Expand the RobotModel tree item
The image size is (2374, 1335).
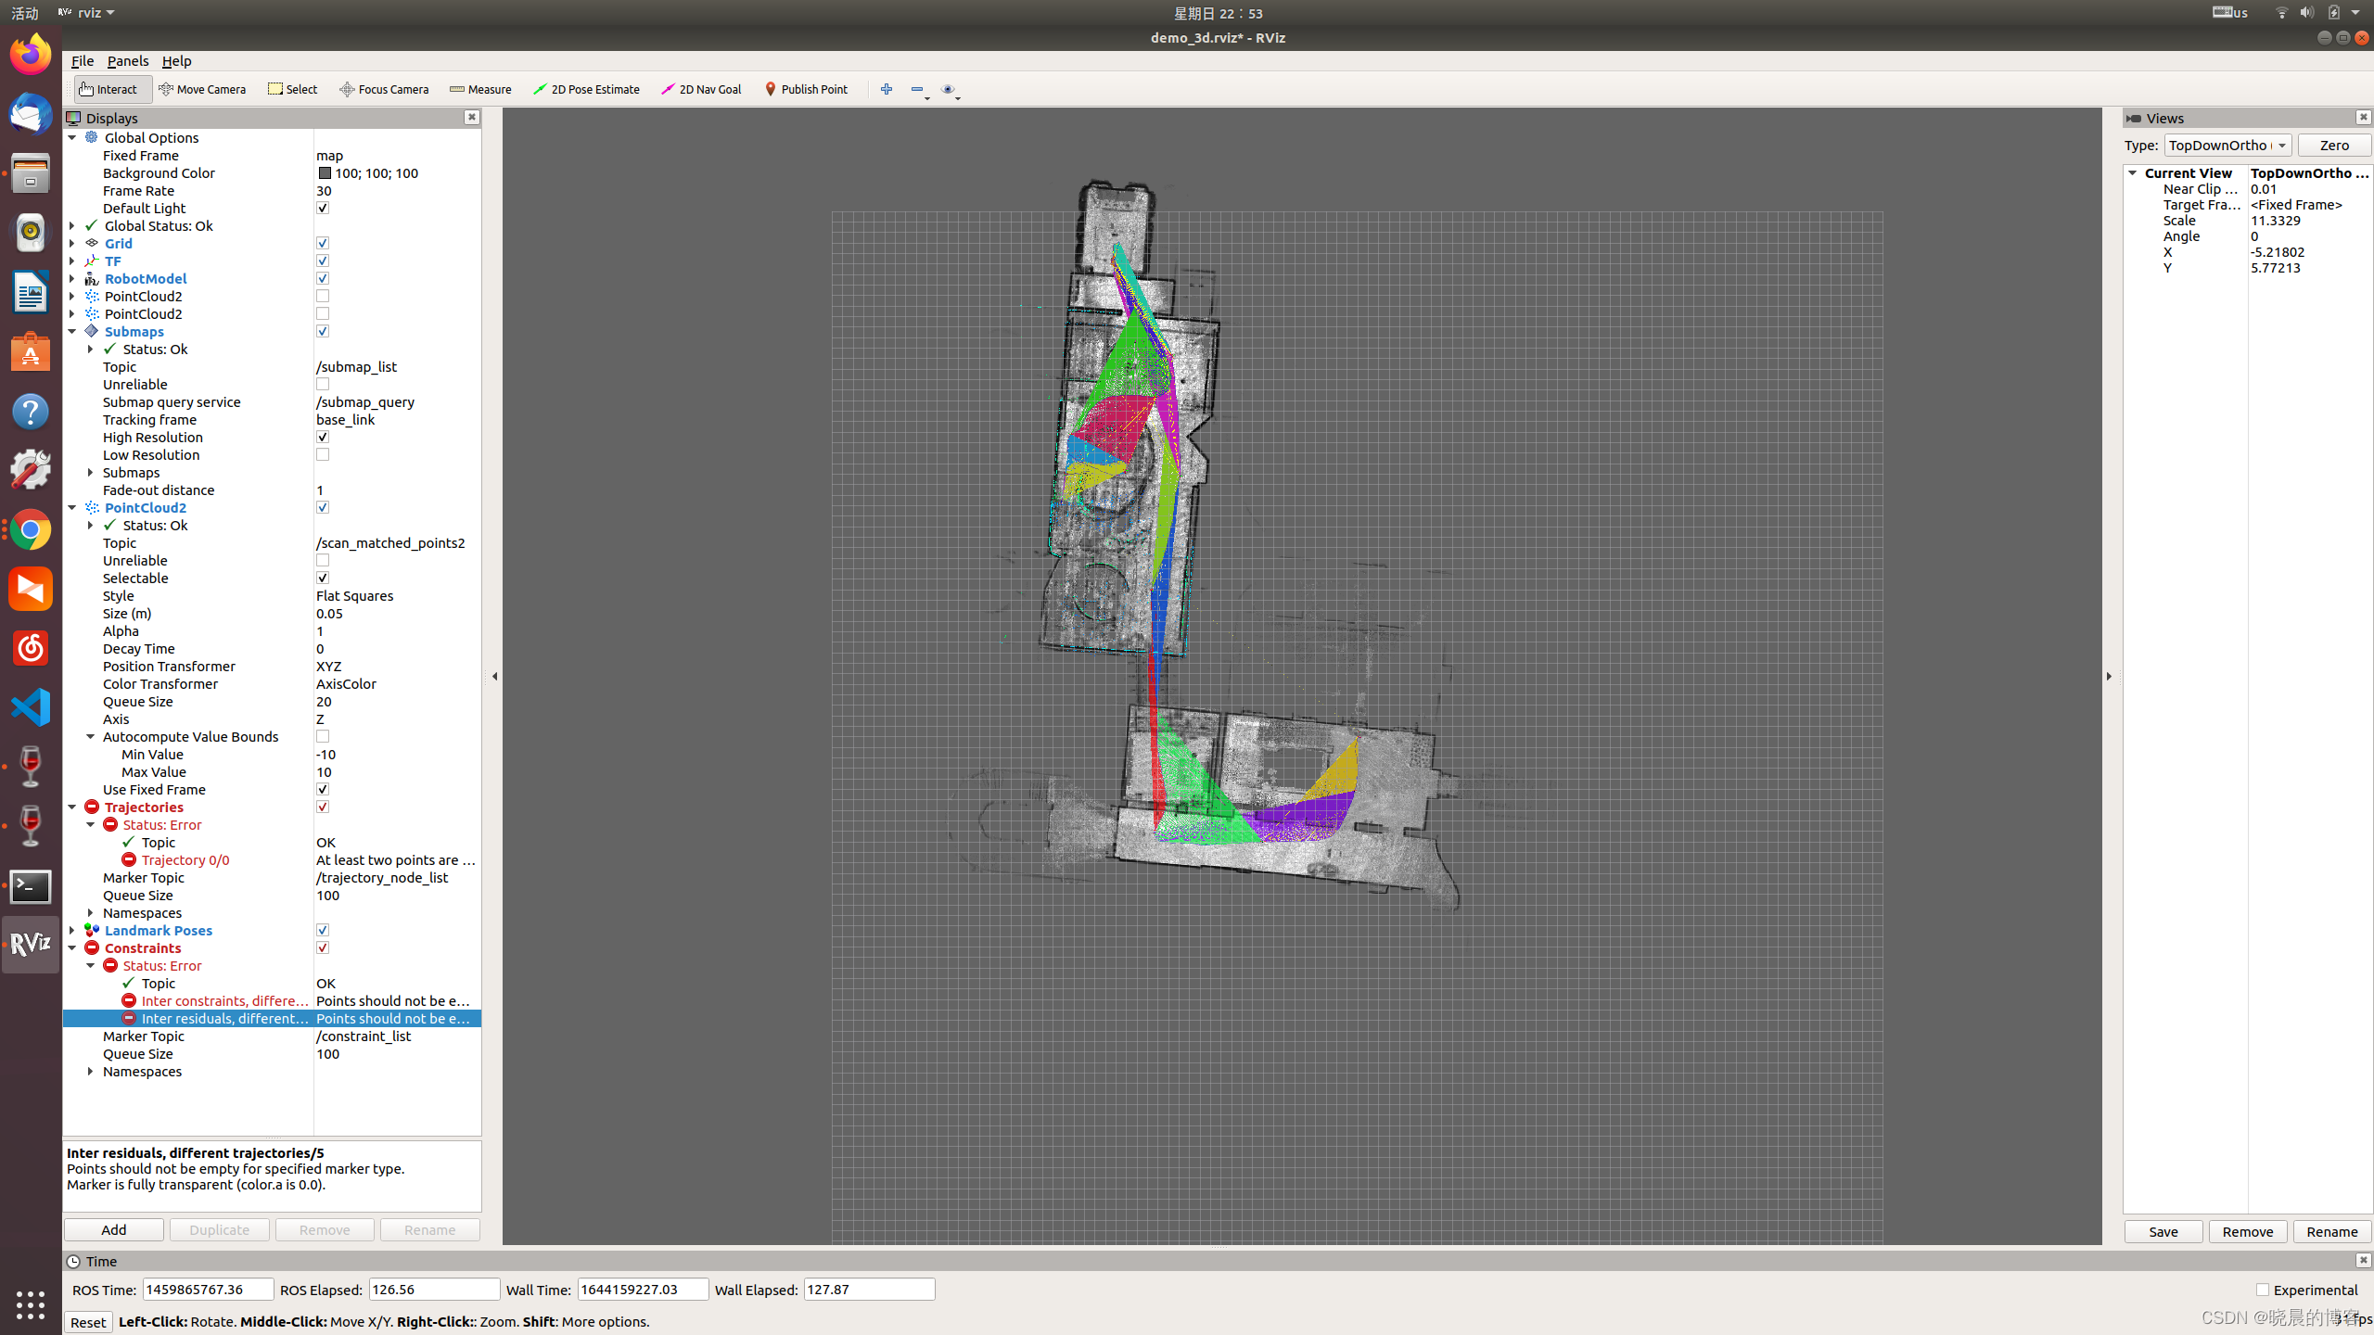[72, 278]
